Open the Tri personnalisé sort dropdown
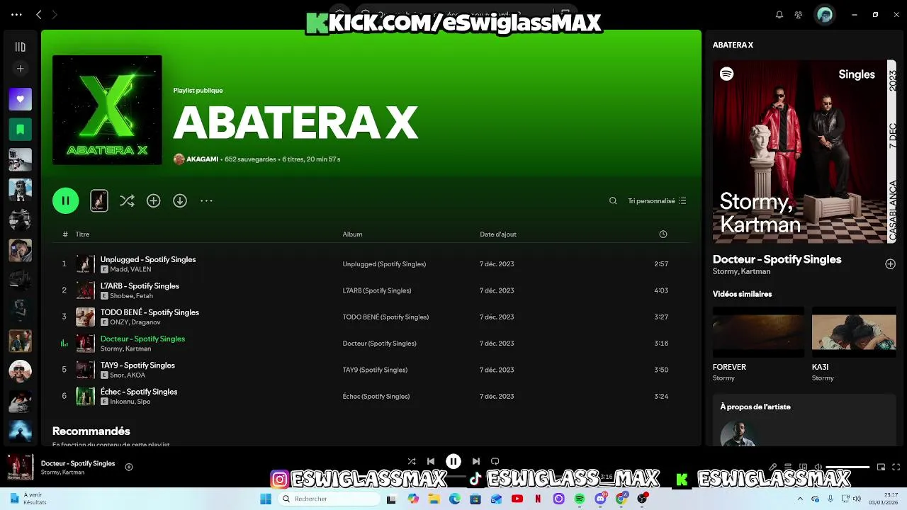The image size is (907, 510). (x=657, y=200)
